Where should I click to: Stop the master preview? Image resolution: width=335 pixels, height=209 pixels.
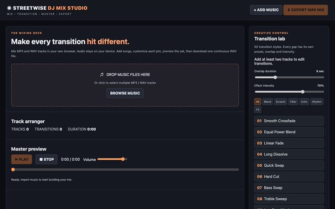pos(47,159)
